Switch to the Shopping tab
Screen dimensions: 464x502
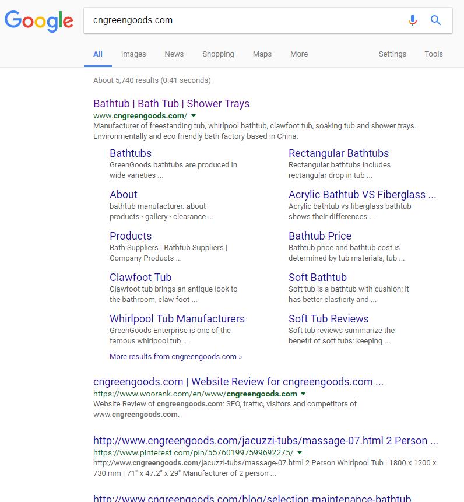tap(218, 54)
